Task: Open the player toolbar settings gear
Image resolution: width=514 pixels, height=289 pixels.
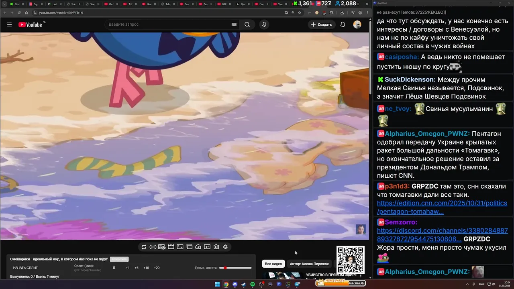Action: point(225,247)
